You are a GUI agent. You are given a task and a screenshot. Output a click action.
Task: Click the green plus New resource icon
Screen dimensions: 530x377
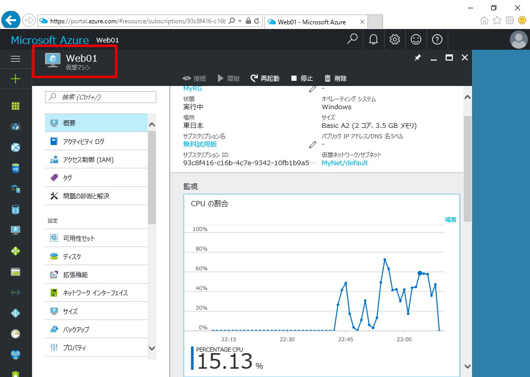[x=16, y=79]
